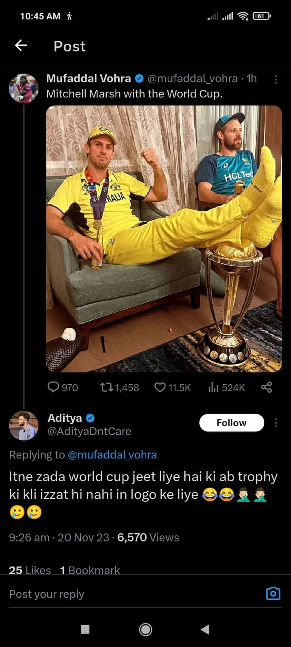
Task: Tap the back arrow icon
Action: 21,45
